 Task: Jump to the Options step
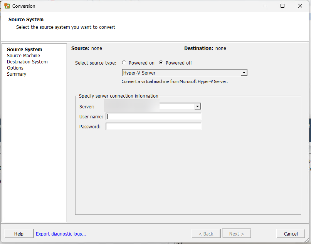[x=15, y=68]
